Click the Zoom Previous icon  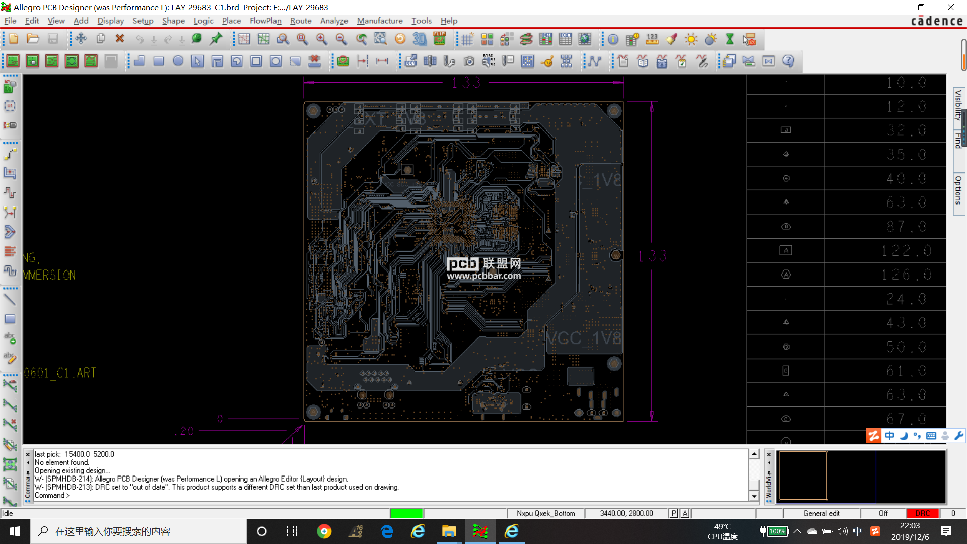[x=361, y=39]
